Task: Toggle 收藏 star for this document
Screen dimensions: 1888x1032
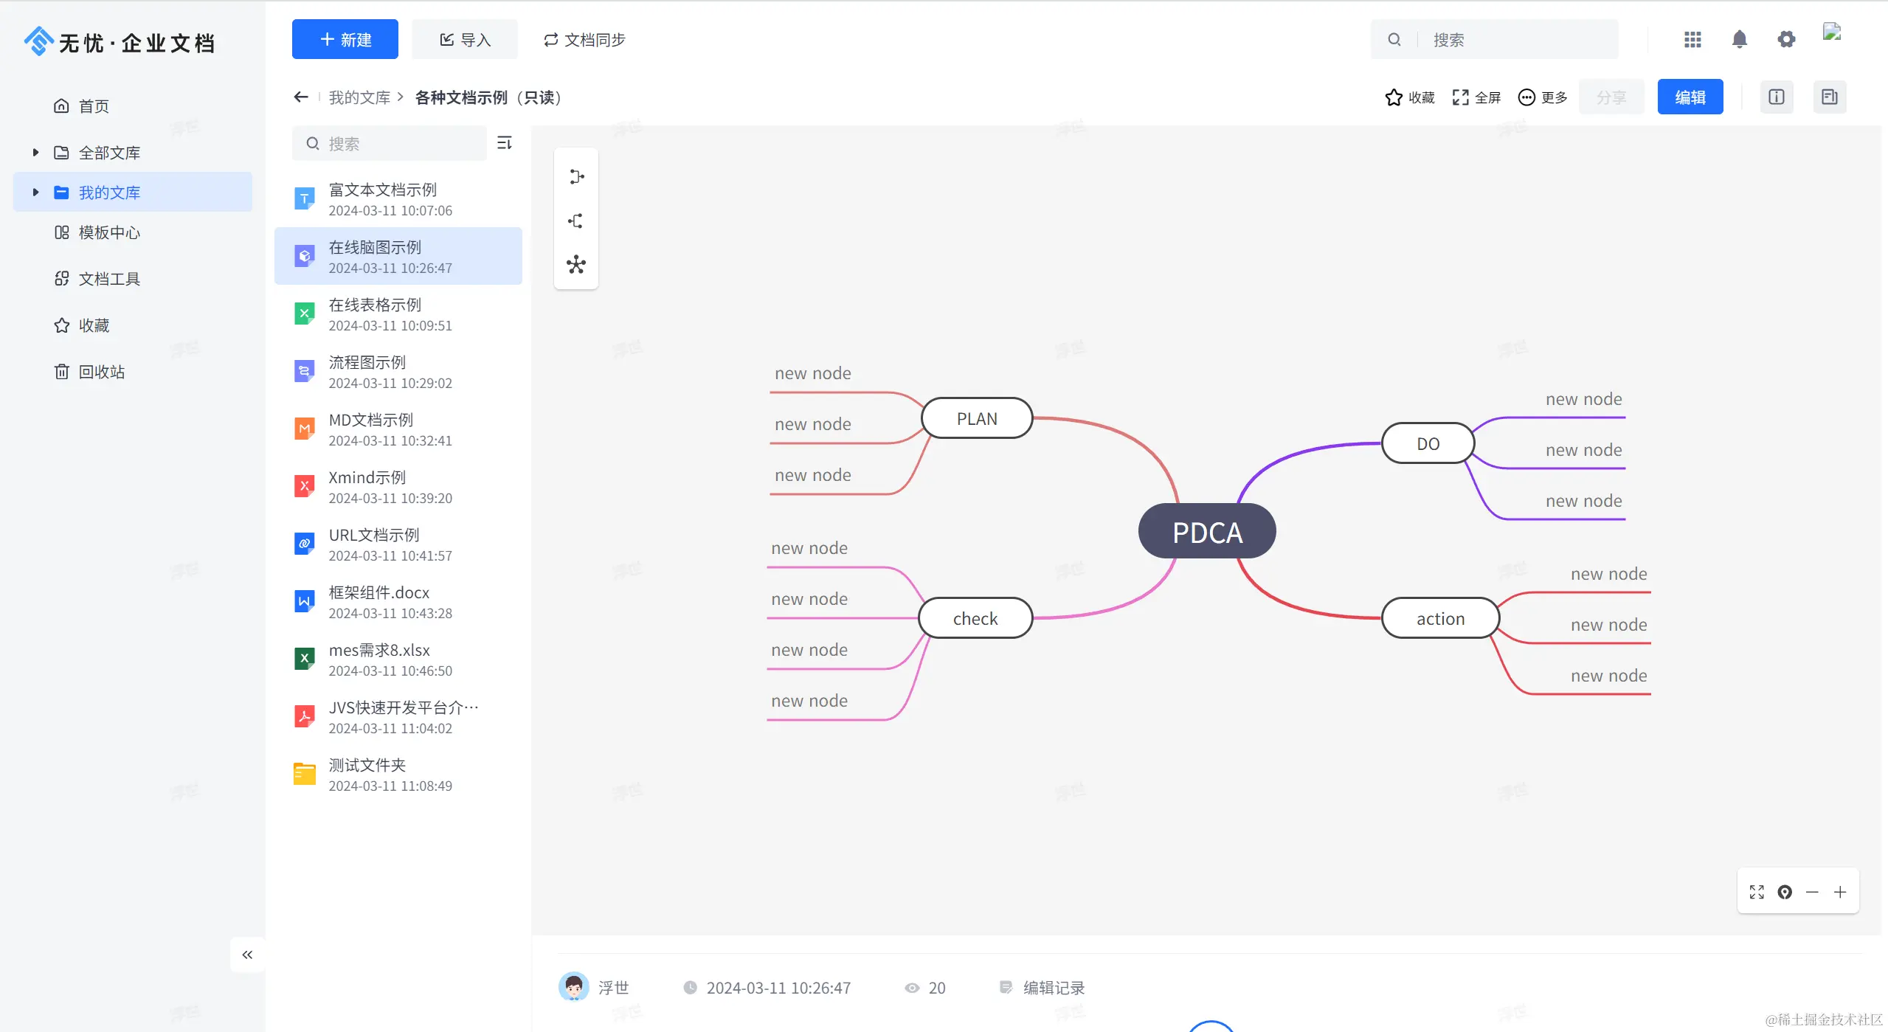Action: coord(1409,97)
